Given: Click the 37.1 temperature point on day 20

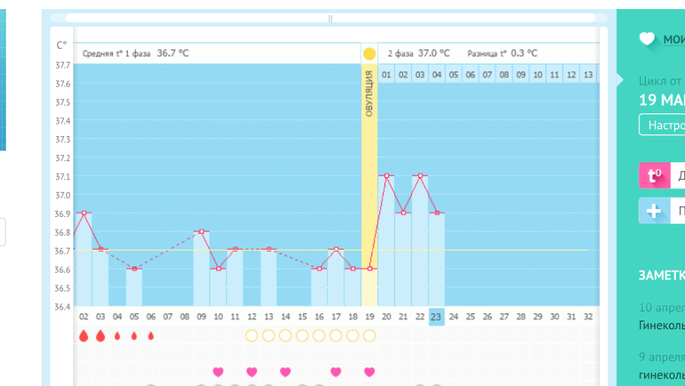Looking at the screenshot, I should coord(386,176).
